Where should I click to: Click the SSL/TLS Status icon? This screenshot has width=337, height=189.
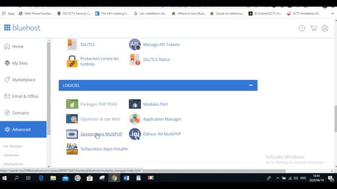(x=135, y=59)
